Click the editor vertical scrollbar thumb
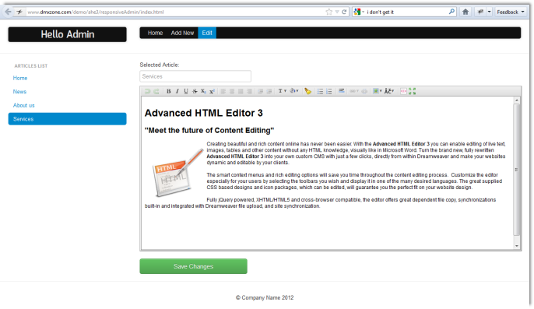The image size is (534, 309). tap(517, 170)
